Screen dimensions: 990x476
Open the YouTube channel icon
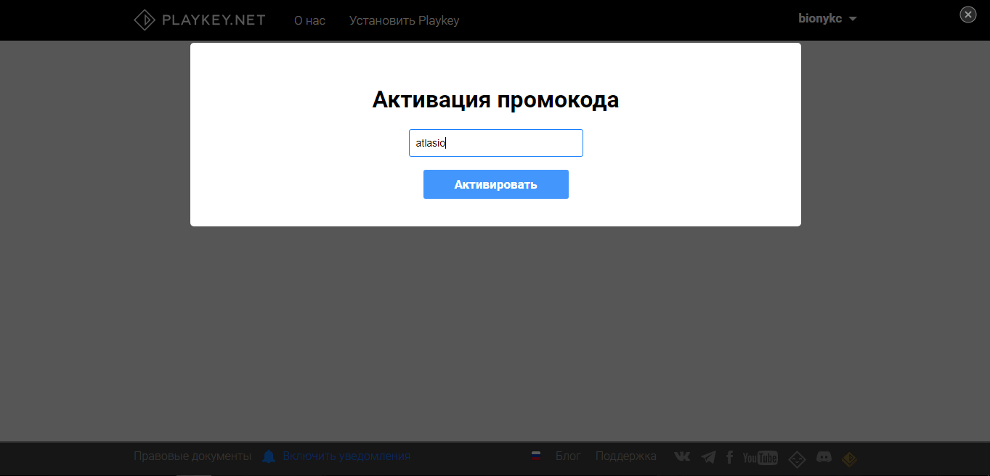760,457
